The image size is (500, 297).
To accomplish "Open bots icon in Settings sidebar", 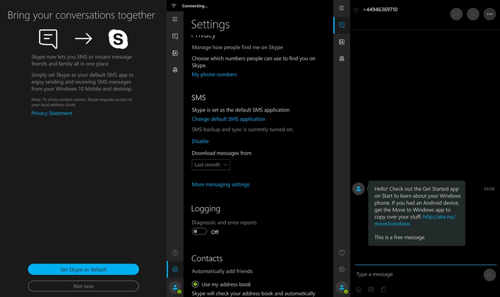I will (175, 70).
